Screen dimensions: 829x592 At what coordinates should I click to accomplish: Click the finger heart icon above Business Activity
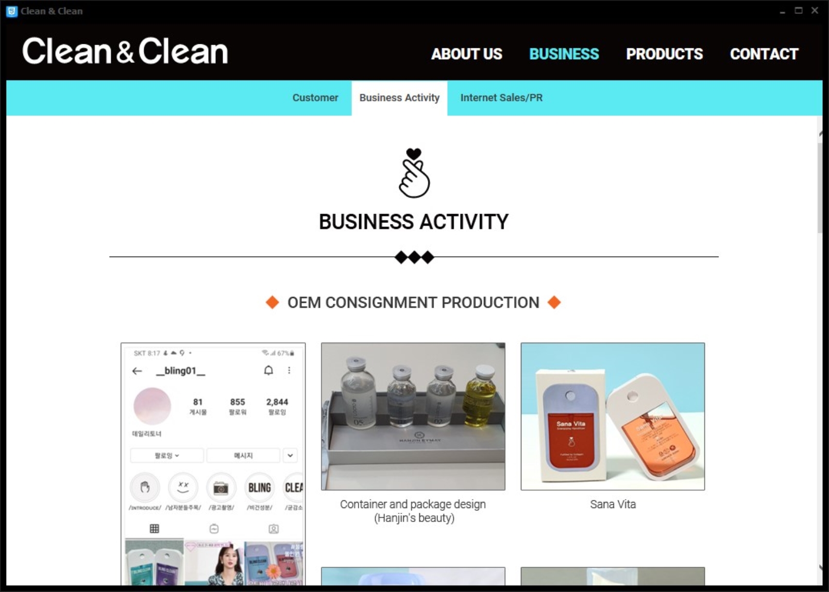[x=414, y=173]
